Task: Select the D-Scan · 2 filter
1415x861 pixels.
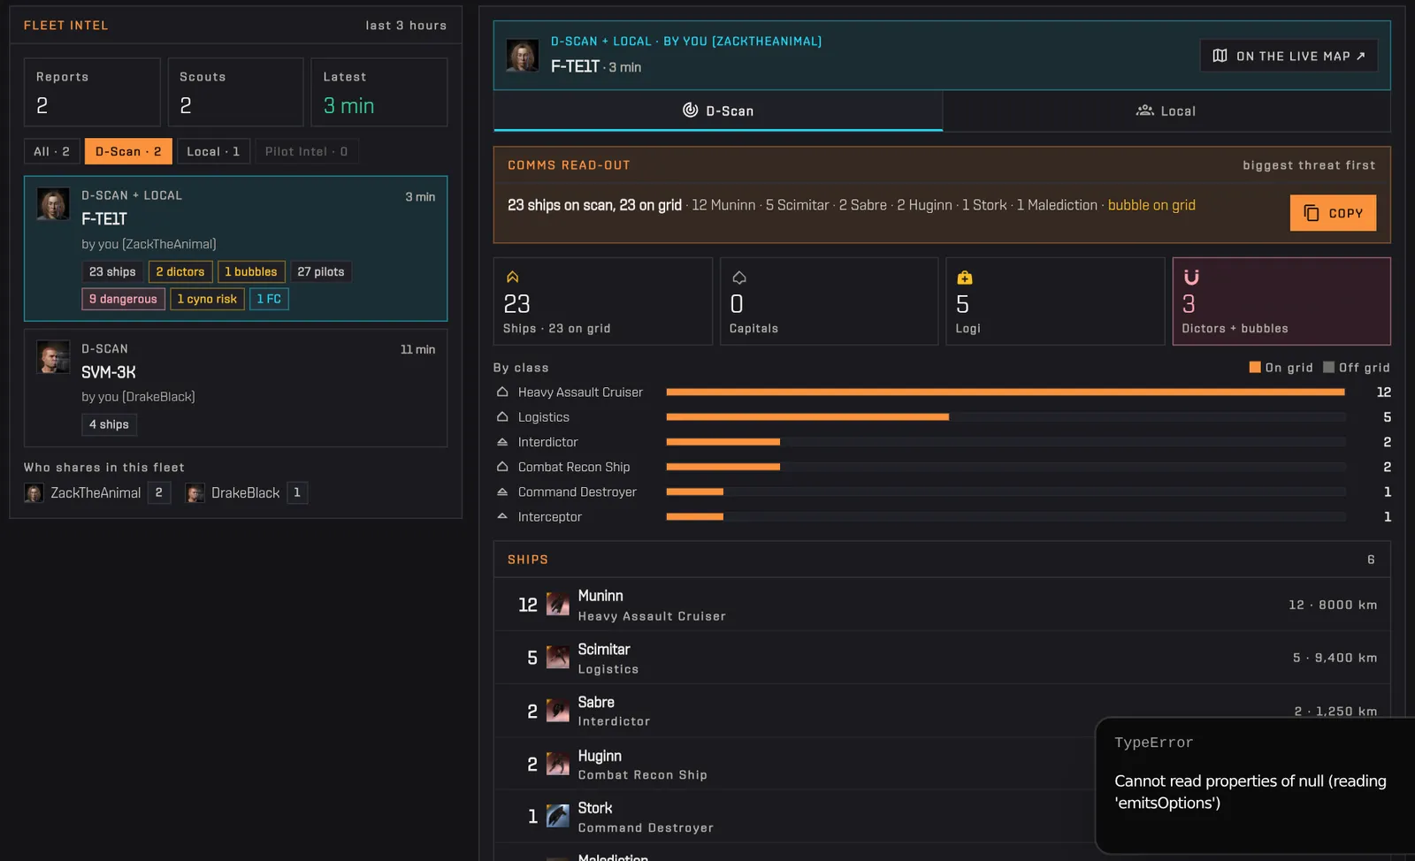Action: coord(128,151)
